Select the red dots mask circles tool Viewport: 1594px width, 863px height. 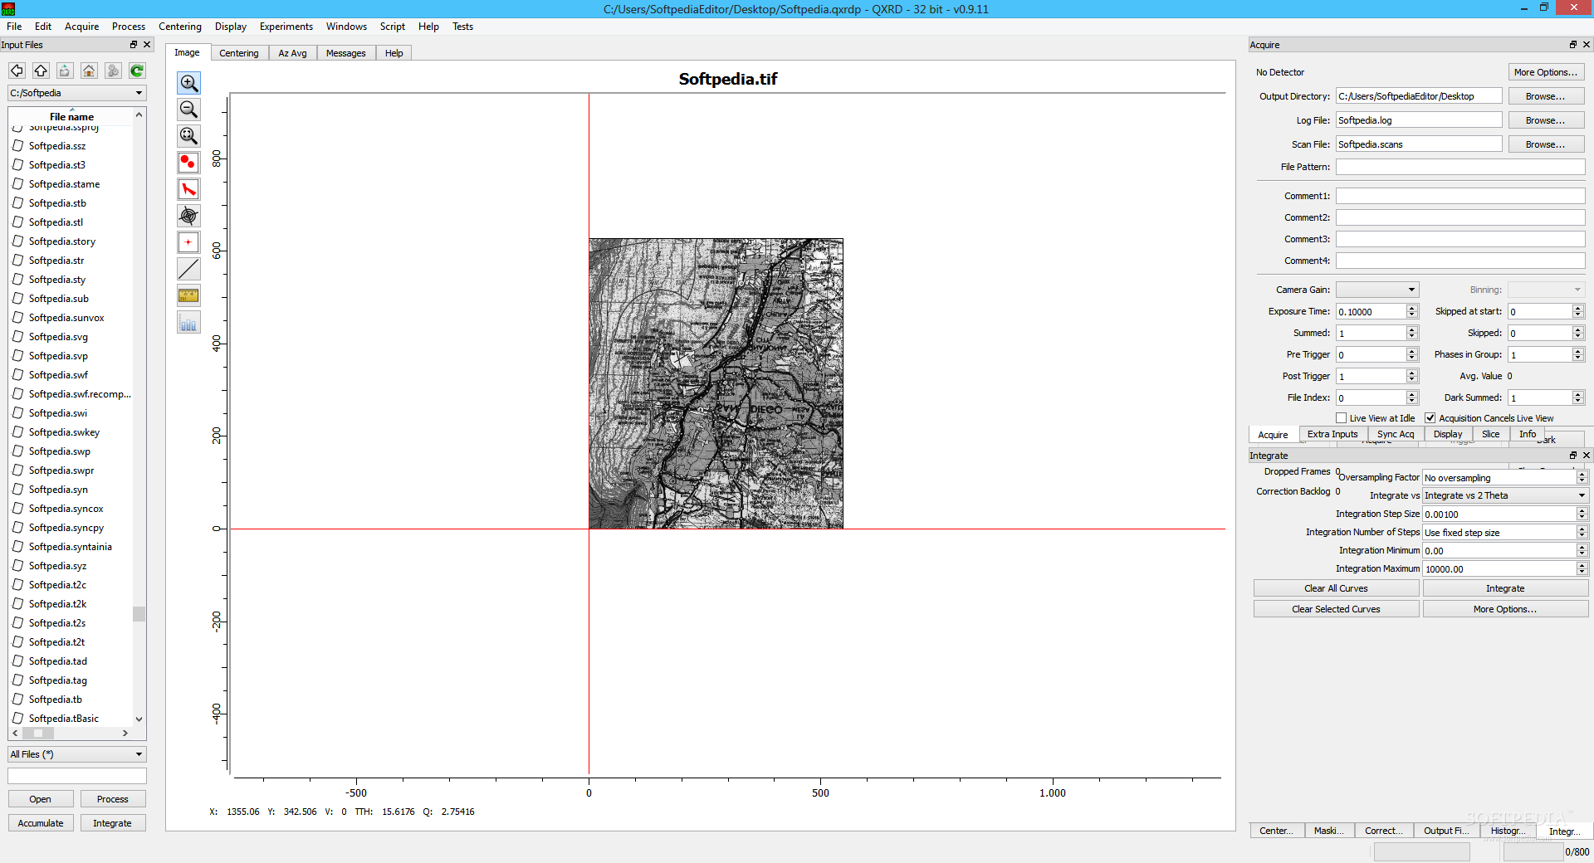(188, 163)
